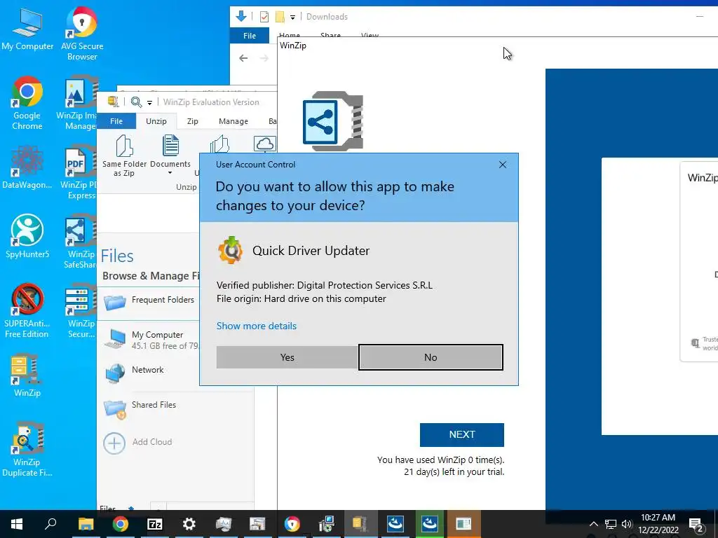
Task: Click Same Folder as Zip ribbon button
Action: 124,156
